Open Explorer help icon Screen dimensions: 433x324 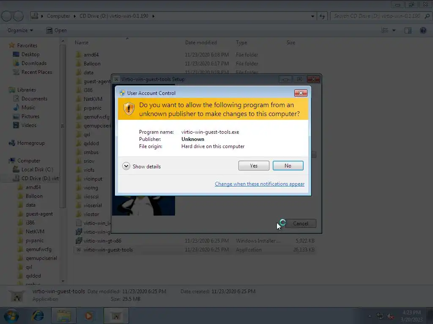(423, 30)
